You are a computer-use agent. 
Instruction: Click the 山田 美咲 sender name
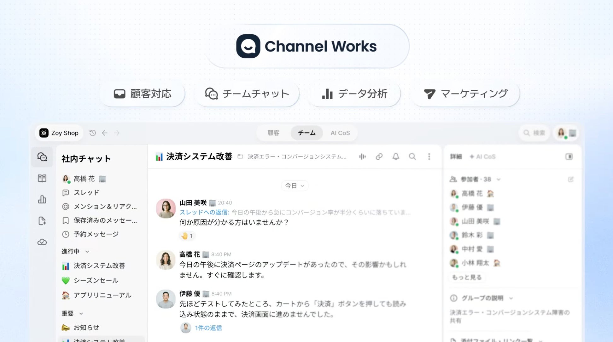[193, 202]
